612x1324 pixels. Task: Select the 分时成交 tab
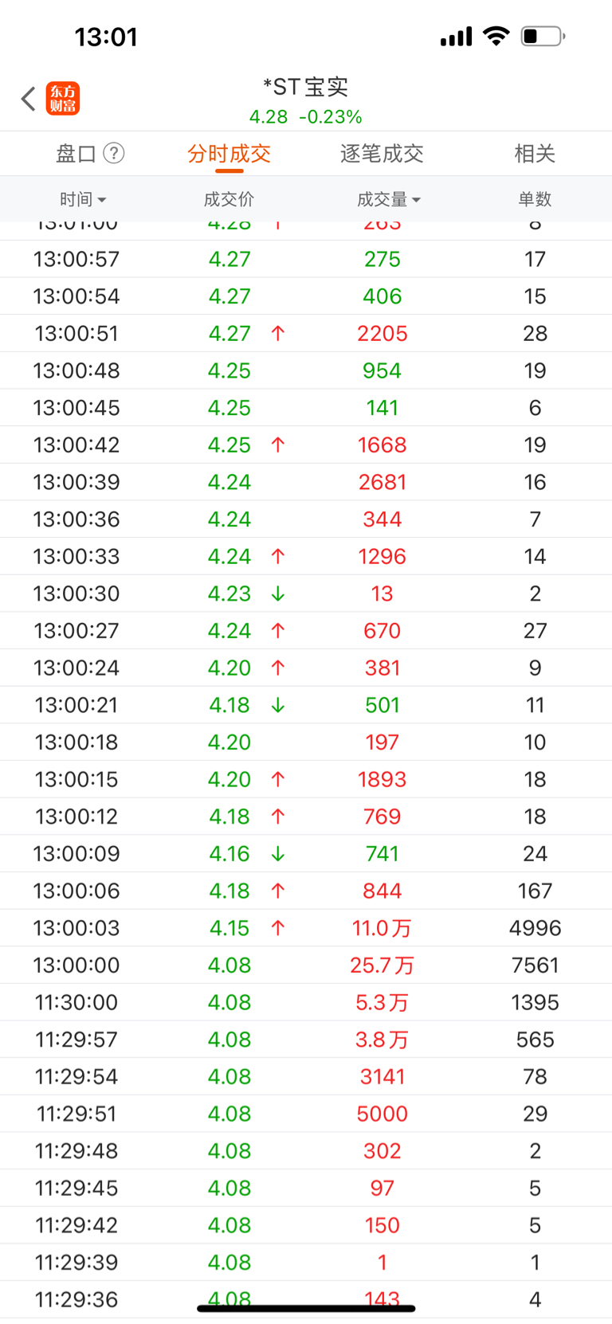click(229, 153)
